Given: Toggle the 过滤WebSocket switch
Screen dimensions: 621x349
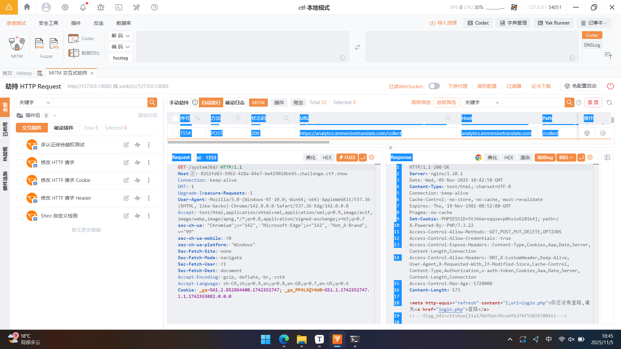Looking at the screenshot, I should tap(434, 86).
